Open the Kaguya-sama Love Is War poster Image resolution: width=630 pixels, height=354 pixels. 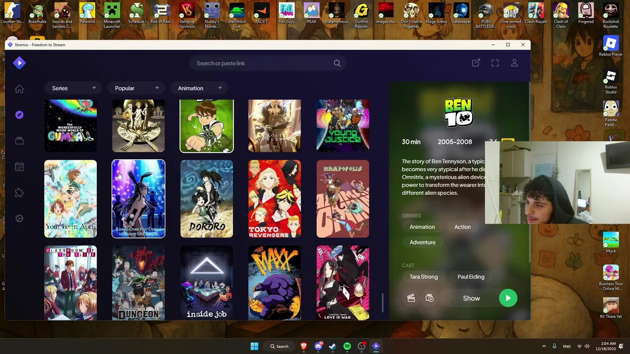[343, 283]
